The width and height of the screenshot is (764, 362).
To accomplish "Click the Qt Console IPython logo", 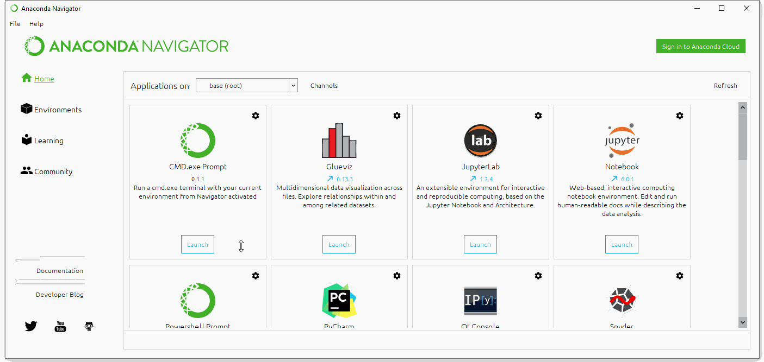I will (x=481, y=301).
